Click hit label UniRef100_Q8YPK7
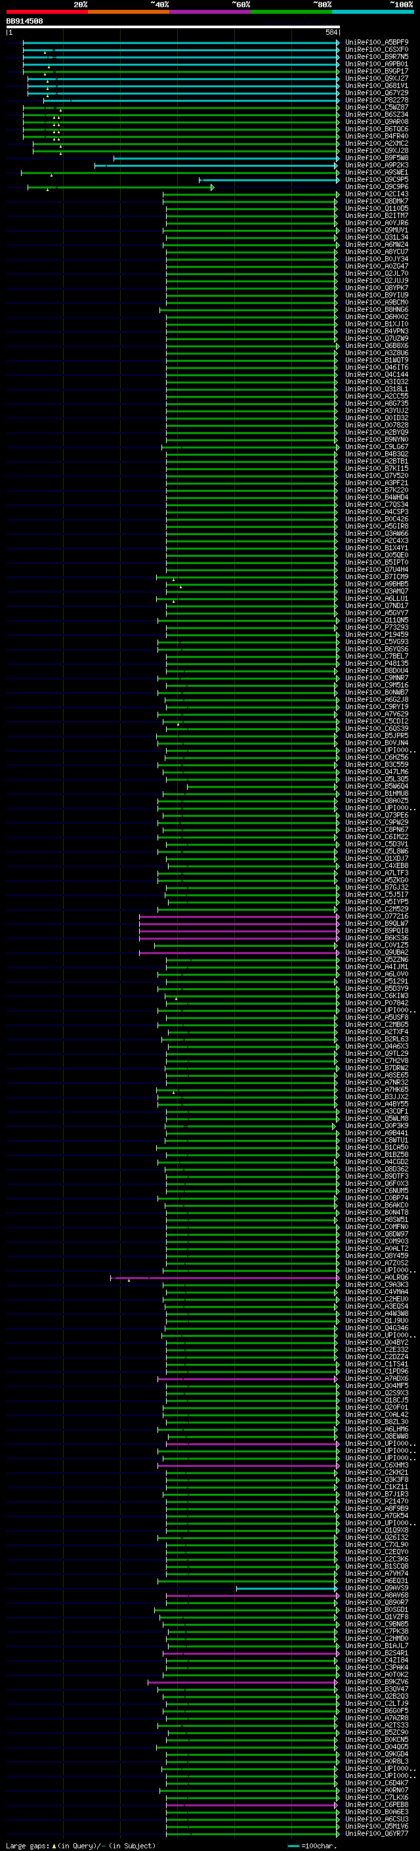Image resolution: width=420 pixels, height=1851 pixels. [376, 288]
